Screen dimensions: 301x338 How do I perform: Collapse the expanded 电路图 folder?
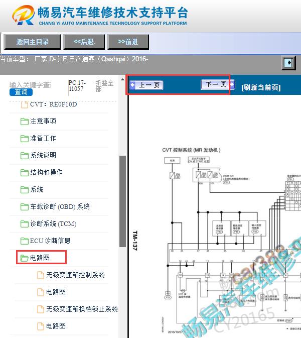pos(40,258)
